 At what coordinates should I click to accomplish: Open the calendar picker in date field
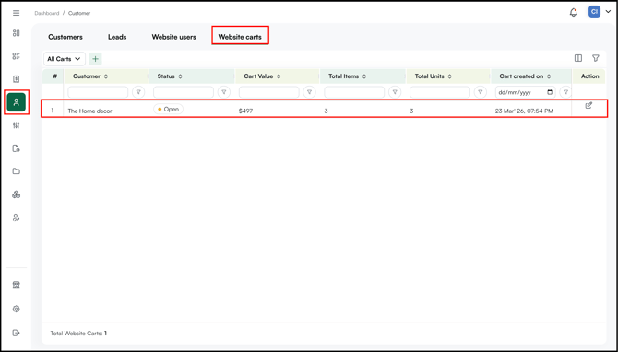550,92
